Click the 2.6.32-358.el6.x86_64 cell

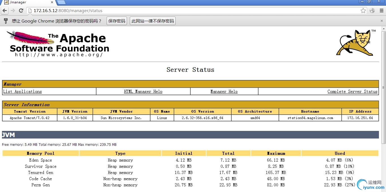pyautogui.click(x=202, y=118)
